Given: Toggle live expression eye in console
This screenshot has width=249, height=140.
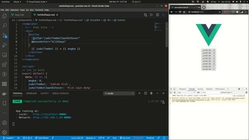Looking at the screenshot, I should pos(198,93).
